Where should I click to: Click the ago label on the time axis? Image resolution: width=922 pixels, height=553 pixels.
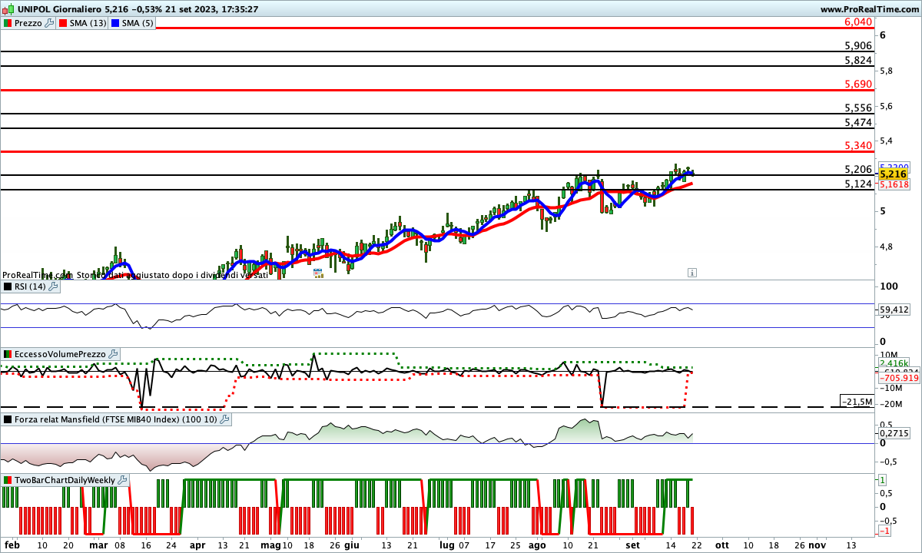(538, 545)
